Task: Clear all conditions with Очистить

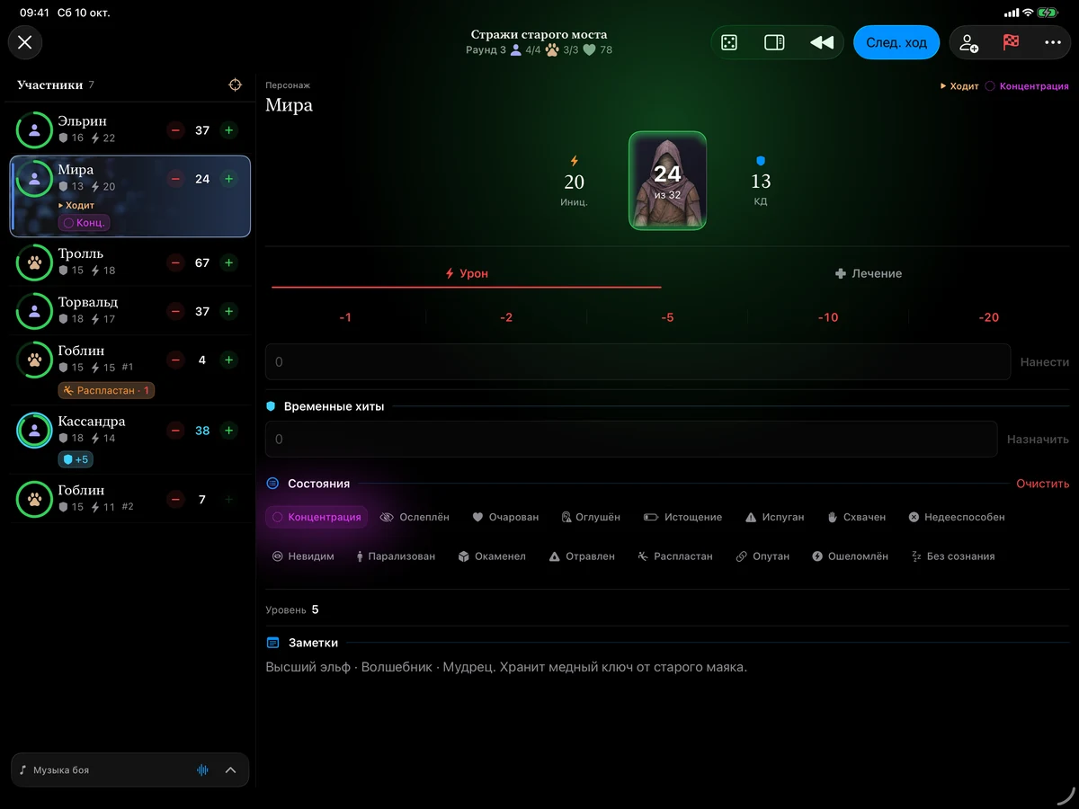Action: tap(1043, 484)
